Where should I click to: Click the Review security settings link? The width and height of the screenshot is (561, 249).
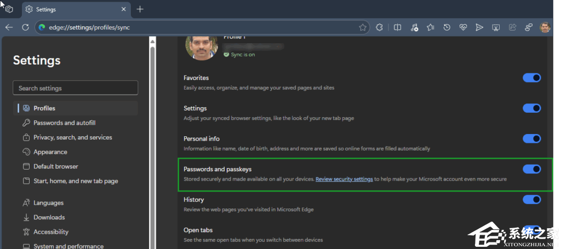(x=344, y=179)
